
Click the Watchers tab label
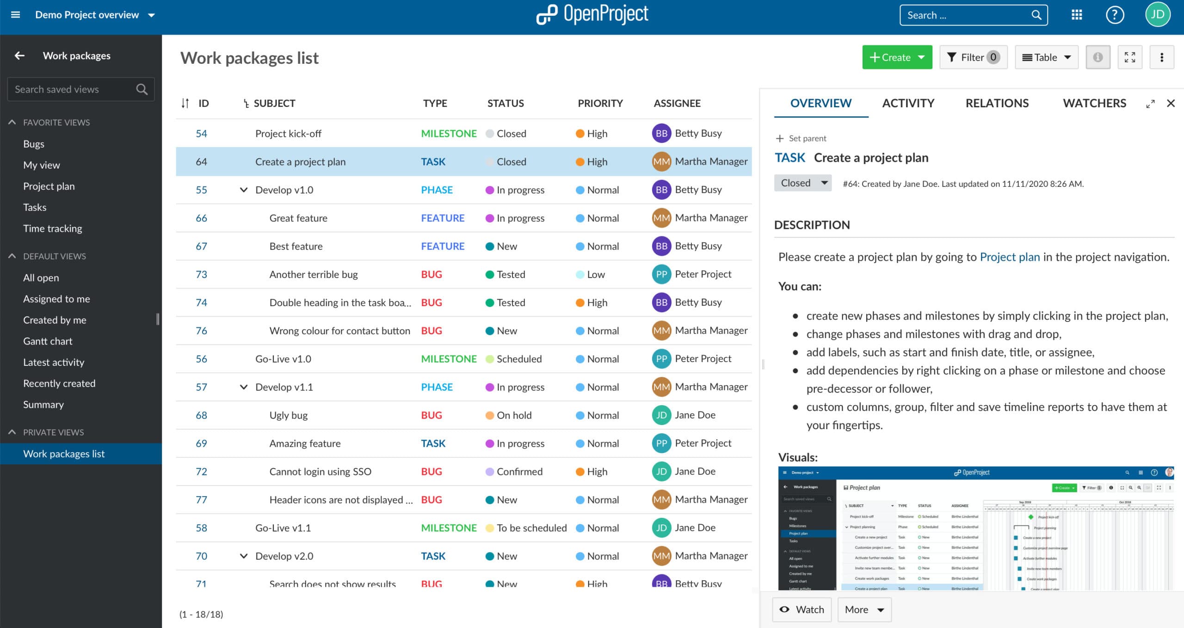1095,103
